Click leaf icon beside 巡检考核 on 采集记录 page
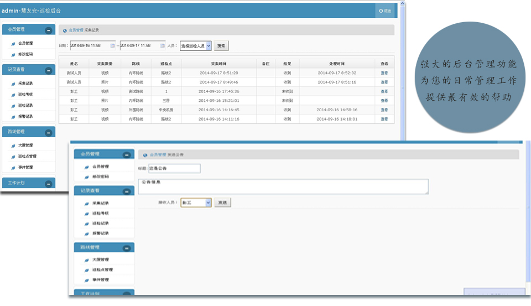Viewport: 531px width, 306px height. pos(13,95)
